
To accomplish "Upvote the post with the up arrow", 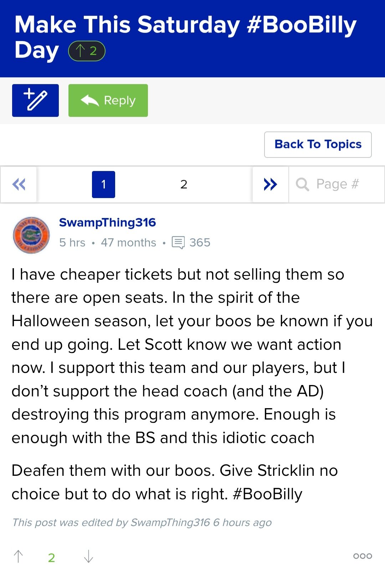I will coord(18,556).
